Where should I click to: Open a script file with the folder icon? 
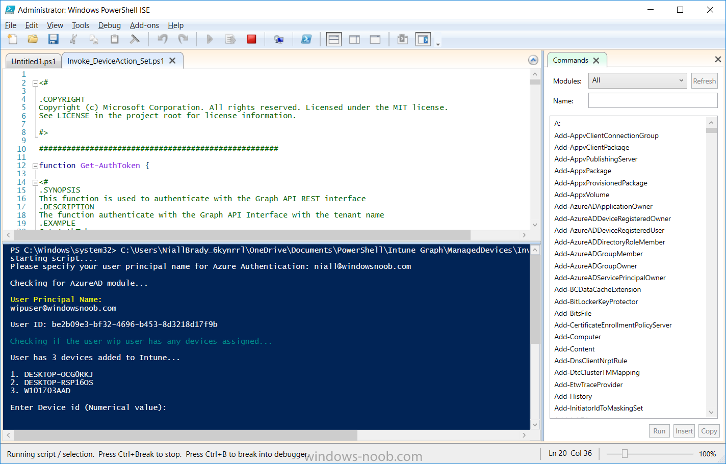33,39
